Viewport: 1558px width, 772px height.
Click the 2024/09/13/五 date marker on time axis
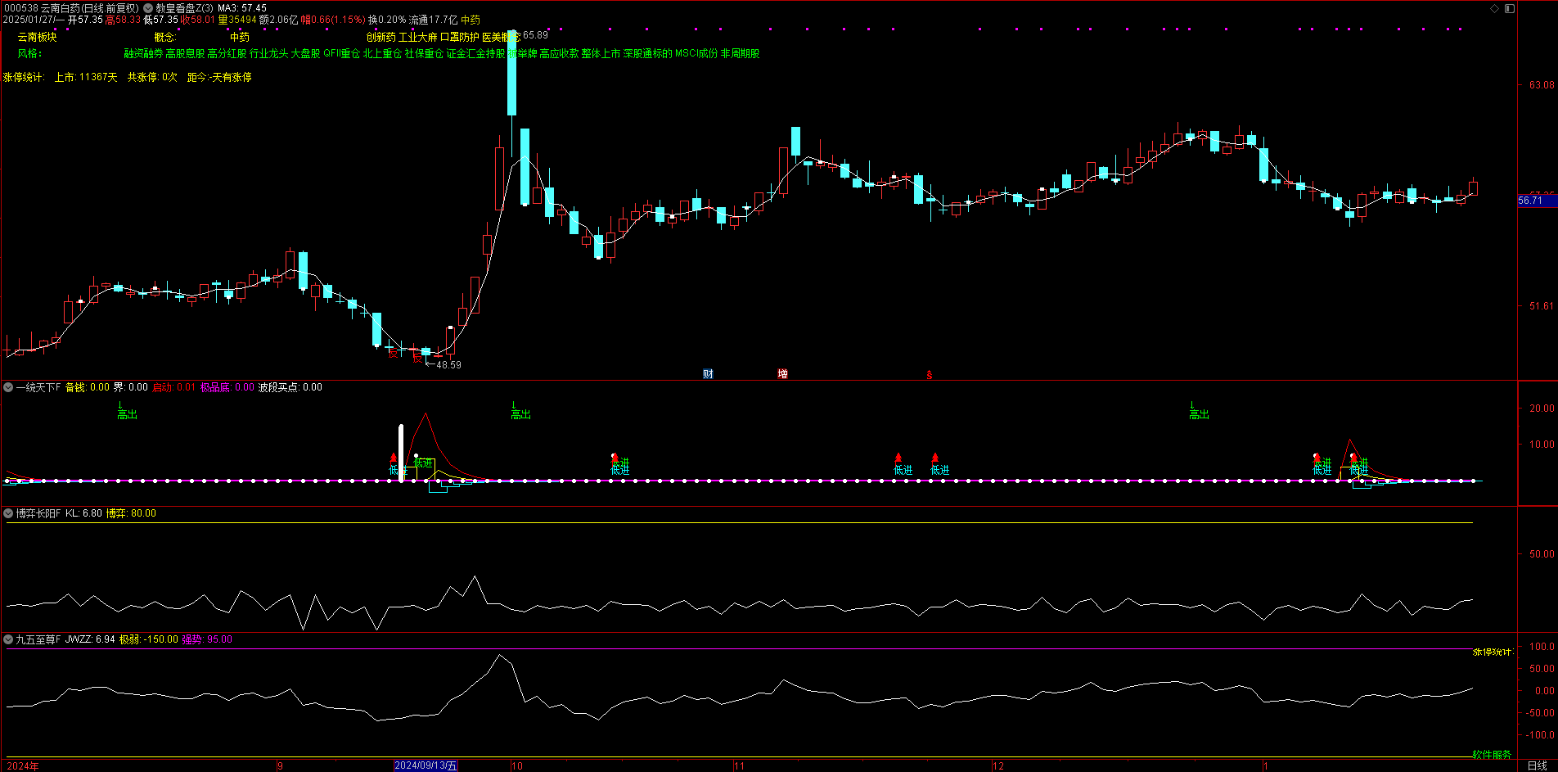click(426, 765)
